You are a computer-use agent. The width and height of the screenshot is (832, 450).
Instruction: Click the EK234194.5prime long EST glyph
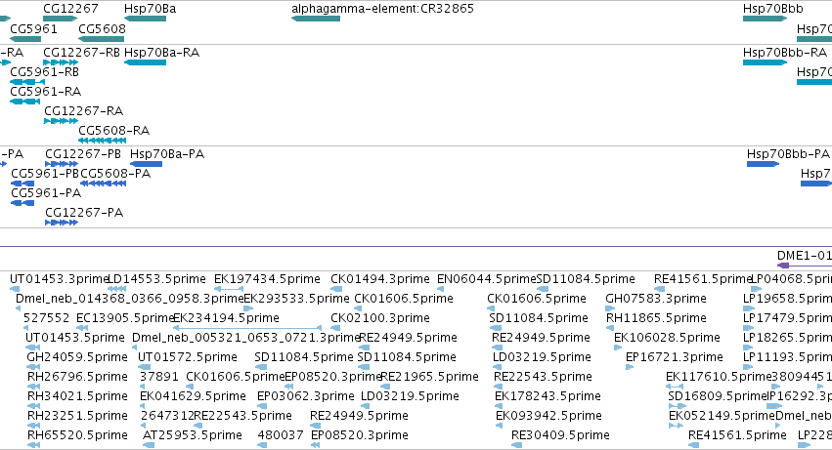click(247, 329)
